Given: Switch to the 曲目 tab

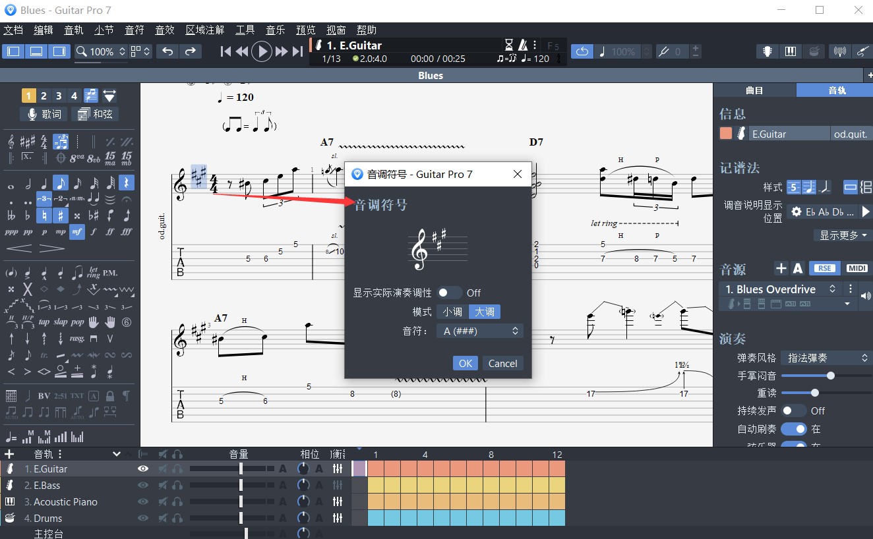Looking at the screenshot, I should tap(754, 90).
